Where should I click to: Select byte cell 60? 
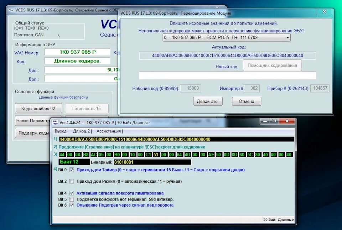pos(242,155)
